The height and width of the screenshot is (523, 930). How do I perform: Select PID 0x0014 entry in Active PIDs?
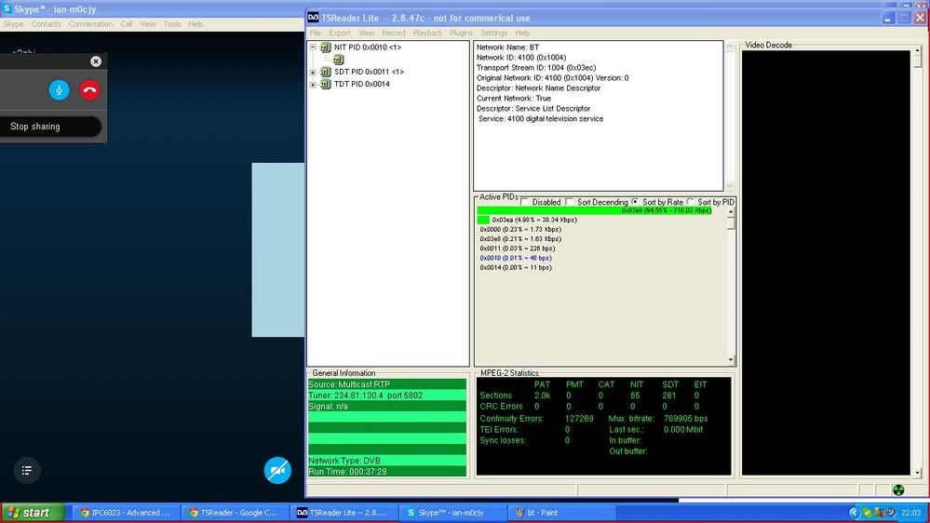[516, 267]
